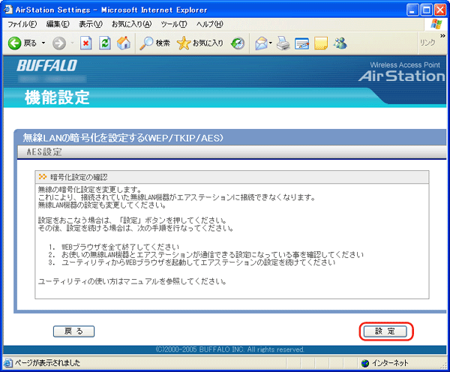Open the Messenger icon in the toolbar
This screenshot has height=372, width=450.
pyautogui.click(x=340, y=43)
